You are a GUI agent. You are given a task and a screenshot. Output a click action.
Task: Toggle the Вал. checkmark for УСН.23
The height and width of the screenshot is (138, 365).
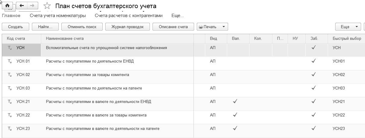[x=235, y=128]
